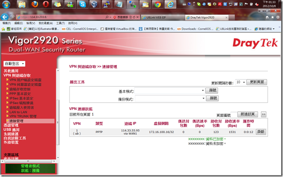Open the refresh interval seconds dropdown
Image resolution: width=283 pixels, height=177 pixels.
point(240,82)
